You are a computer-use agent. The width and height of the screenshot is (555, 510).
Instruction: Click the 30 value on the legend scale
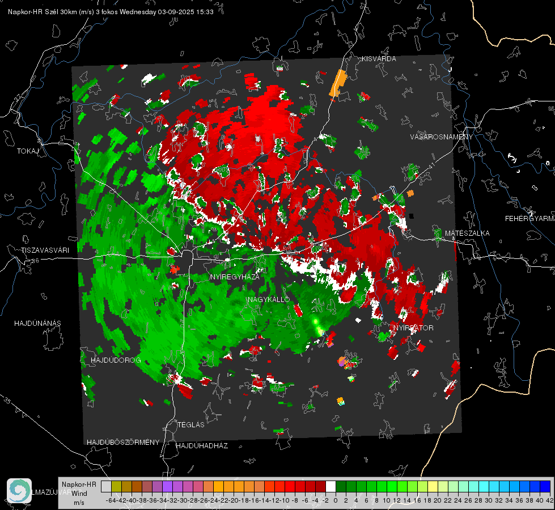[489, 501]
